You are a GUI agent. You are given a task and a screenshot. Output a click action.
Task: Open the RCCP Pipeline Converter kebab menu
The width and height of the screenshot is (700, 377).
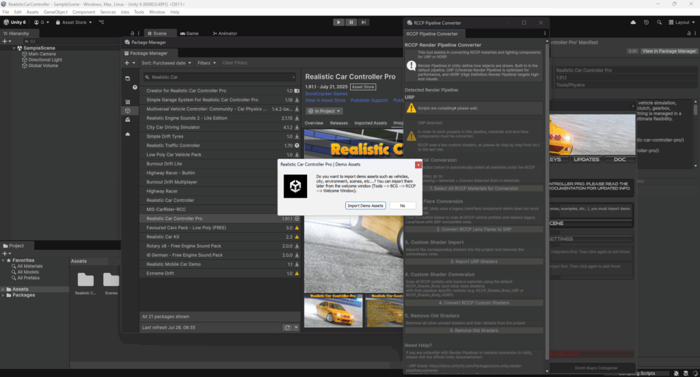click(x=545, y=33)
